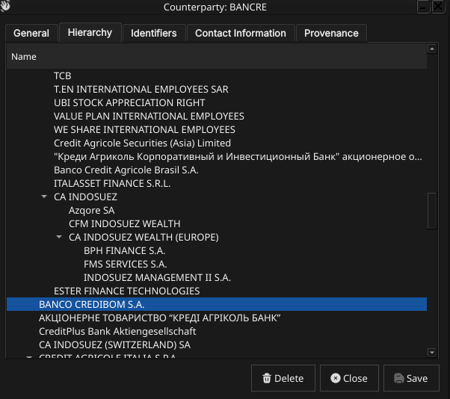Click the scroll down arrow
Image resolution: width=450 pixels, height=399 pixels.
432,352
